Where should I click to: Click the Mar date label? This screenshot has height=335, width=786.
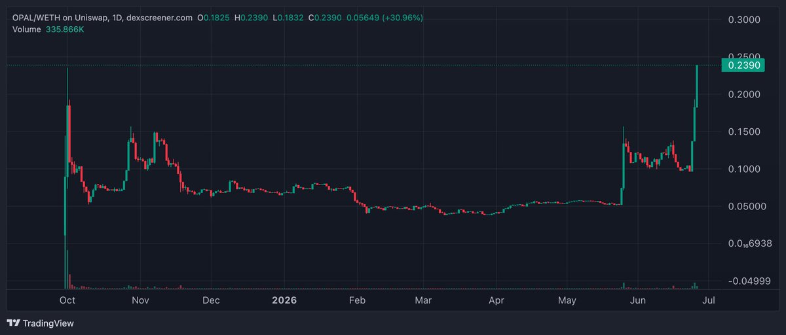coord(423,301)
